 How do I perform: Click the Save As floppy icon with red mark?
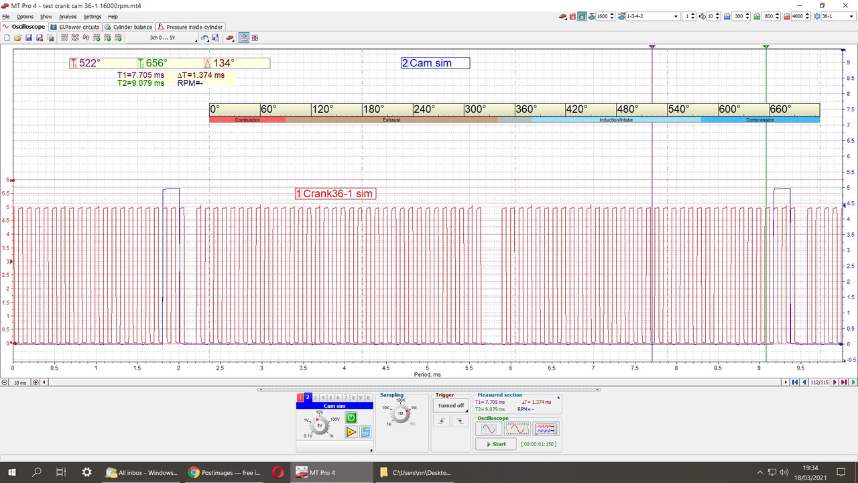39,38
